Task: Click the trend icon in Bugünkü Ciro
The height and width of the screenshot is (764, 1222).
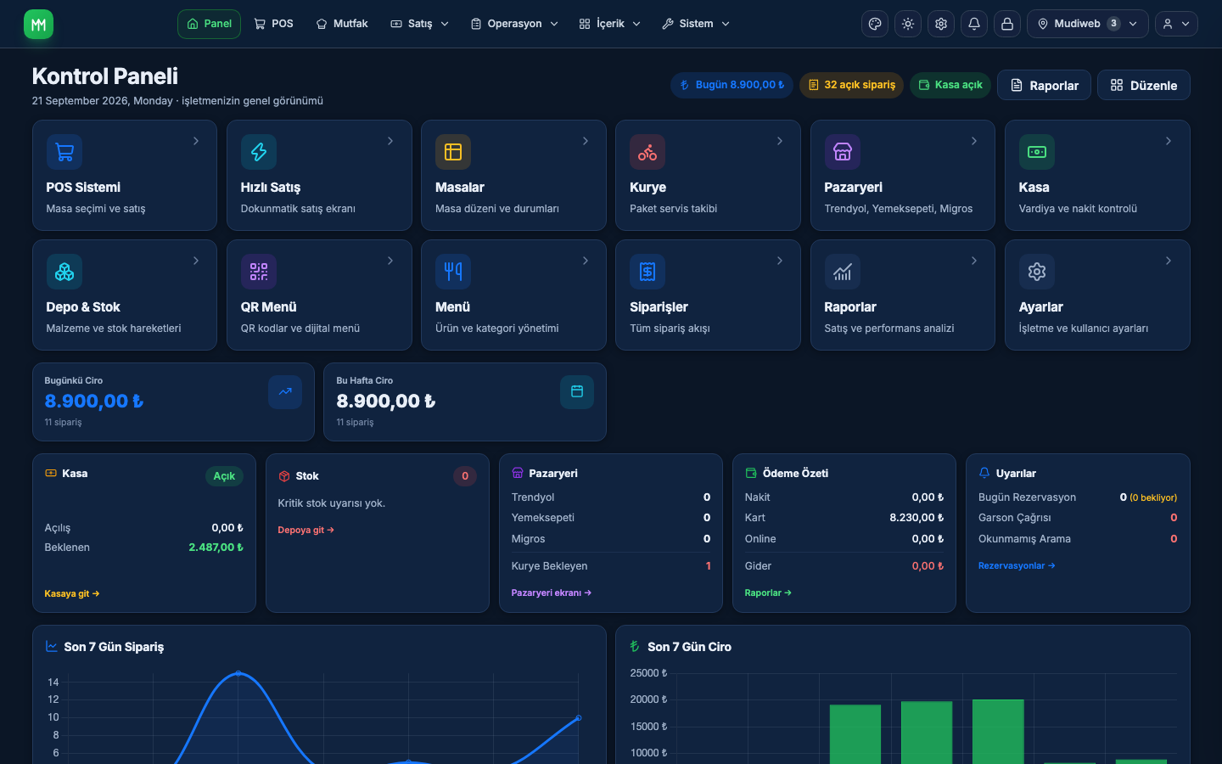Action: tap(285, 392)
